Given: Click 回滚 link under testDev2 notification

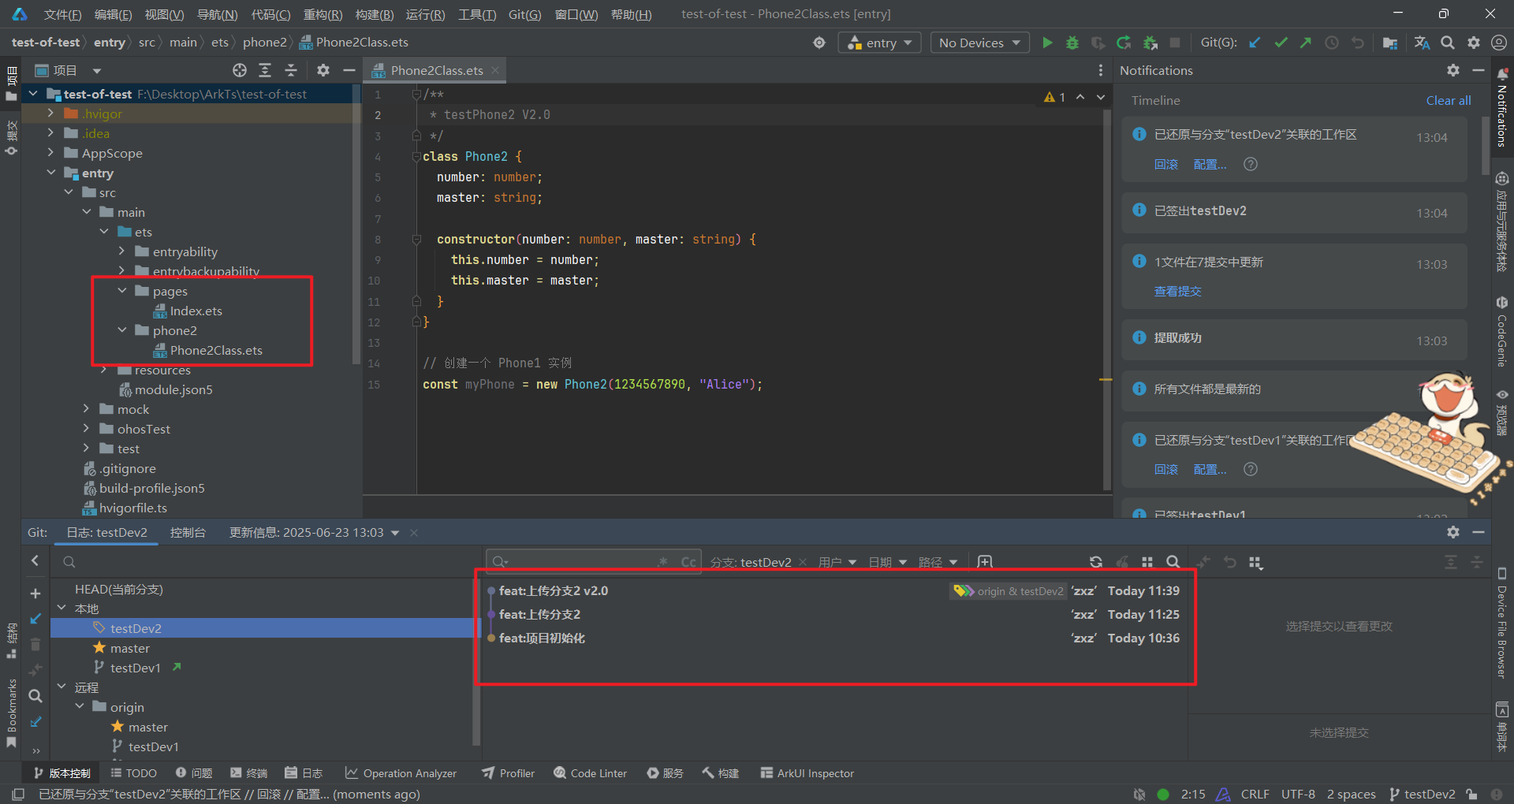Looking at the screenshot, I should (x=1166, y=164).
